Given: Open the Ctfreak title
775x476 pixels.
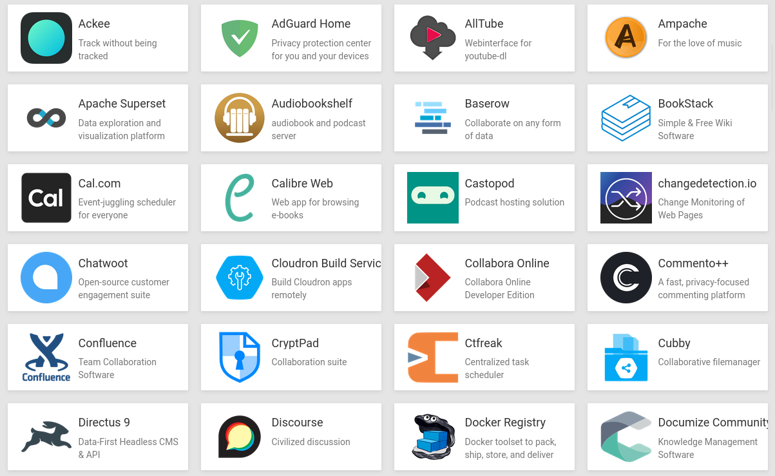Looking at the screenshot, I should click(484, 343).
